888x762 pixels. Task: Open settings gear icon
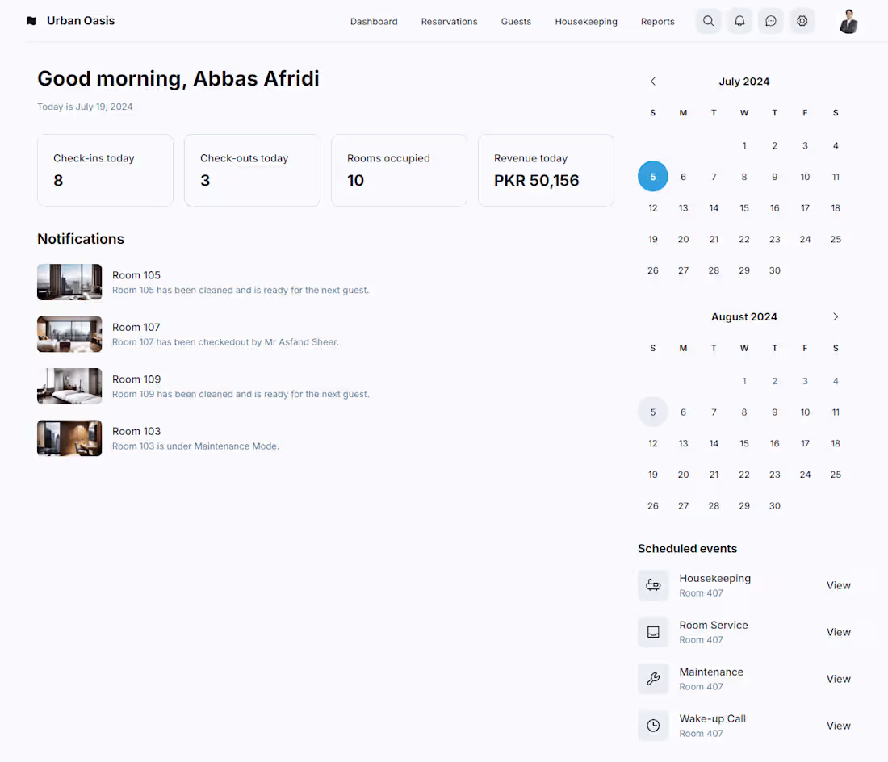[x=802, y=21]
